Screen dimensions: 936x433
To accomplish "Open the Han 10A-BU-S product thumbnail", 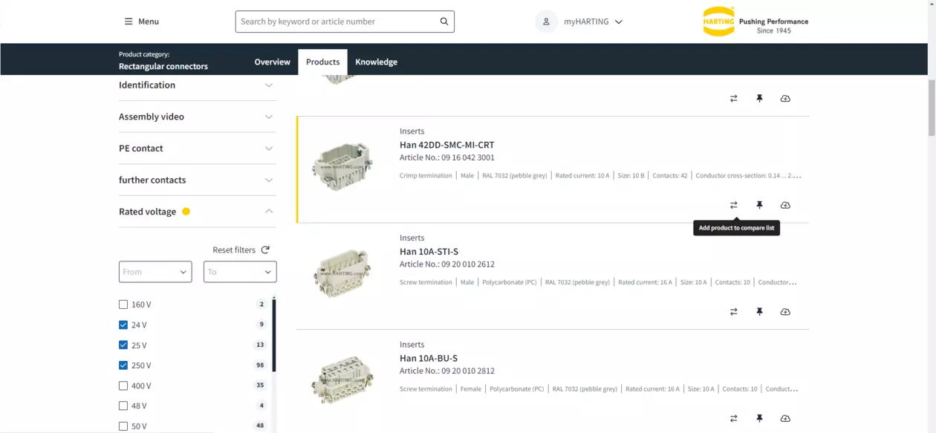I will point(342,380).
